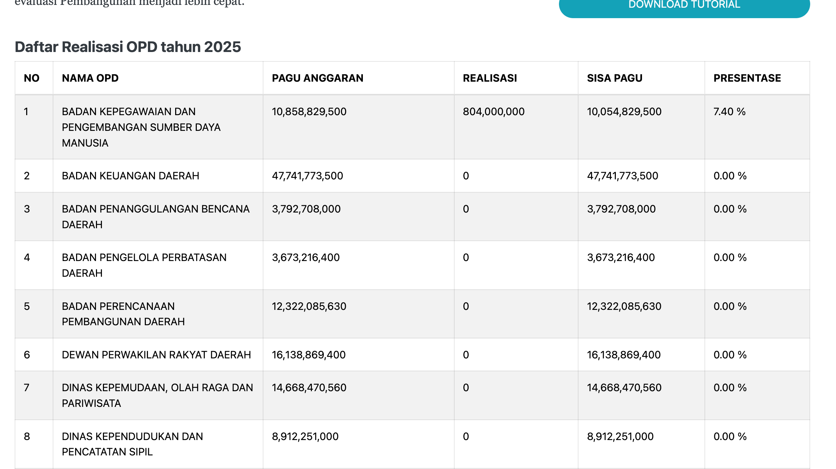836x469 pixels.
Task: Select Dinas Kependudukan dan Pencatatan Sipil
Action: (x=132, y=444)
